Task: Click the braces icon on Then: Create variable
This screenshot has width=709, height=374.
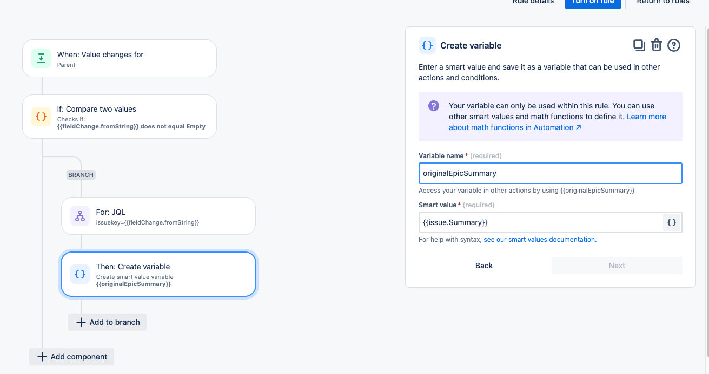Action: 80,274
